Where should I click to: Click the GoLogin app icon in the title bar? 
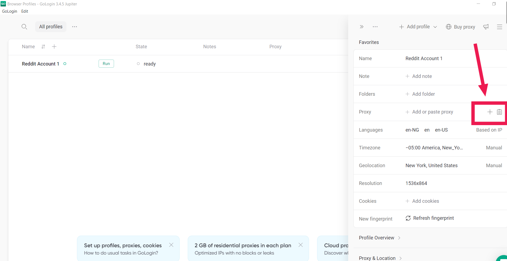[x=3, y=4]
